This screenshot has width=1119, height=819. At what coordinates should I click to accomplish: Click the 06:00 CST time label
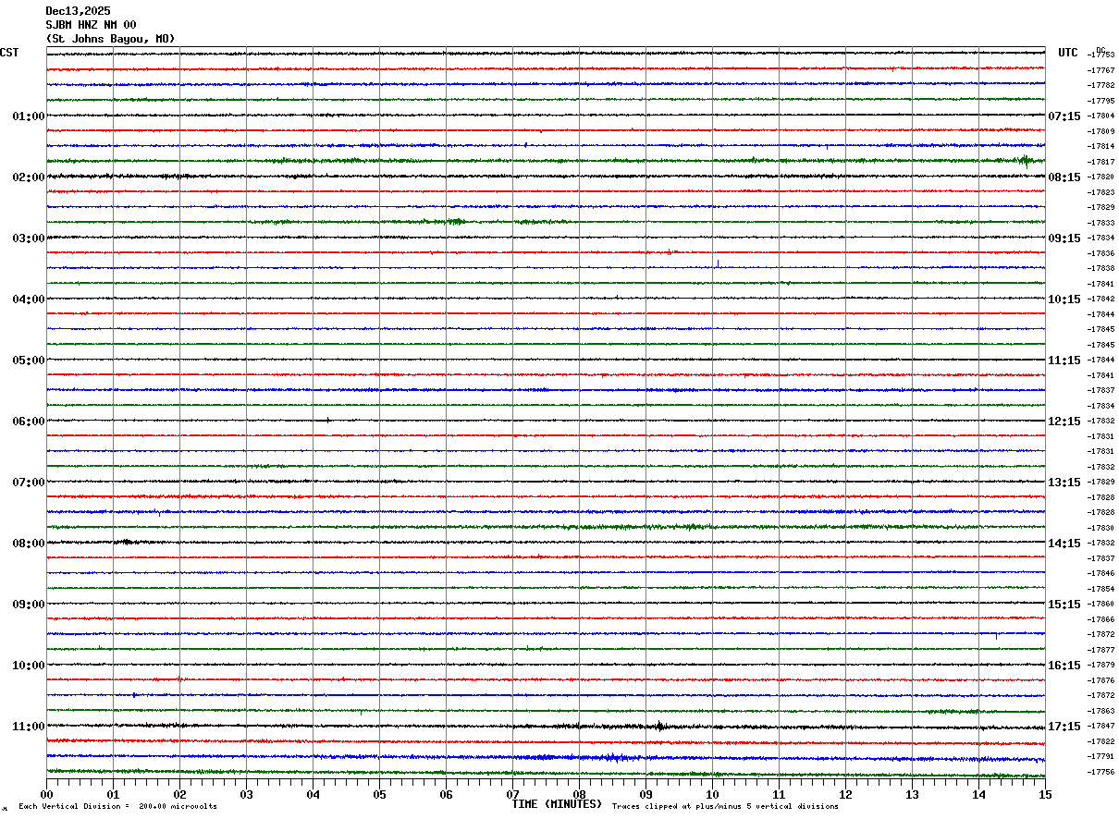coord(29,422)
